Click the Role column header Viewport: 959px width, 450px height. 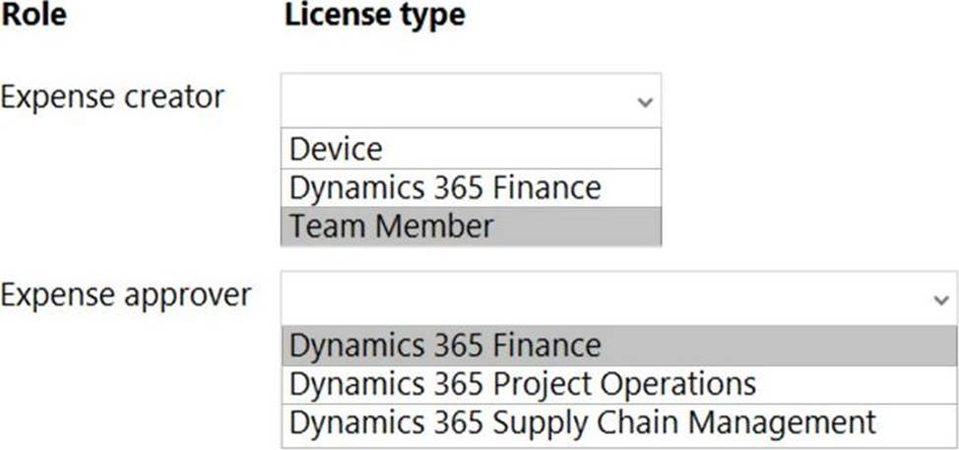(x=33, y=15)
